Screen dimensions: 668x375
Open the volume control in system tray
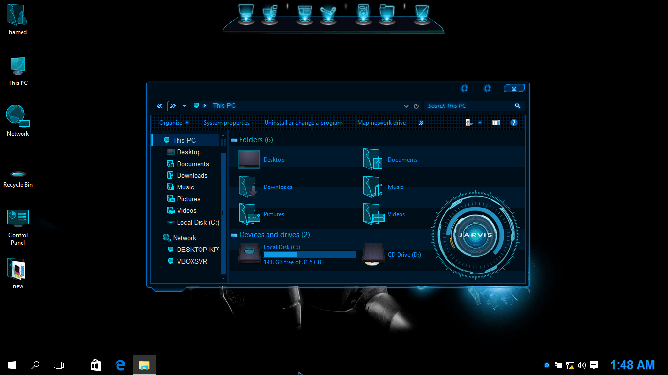tap(582, 365)
